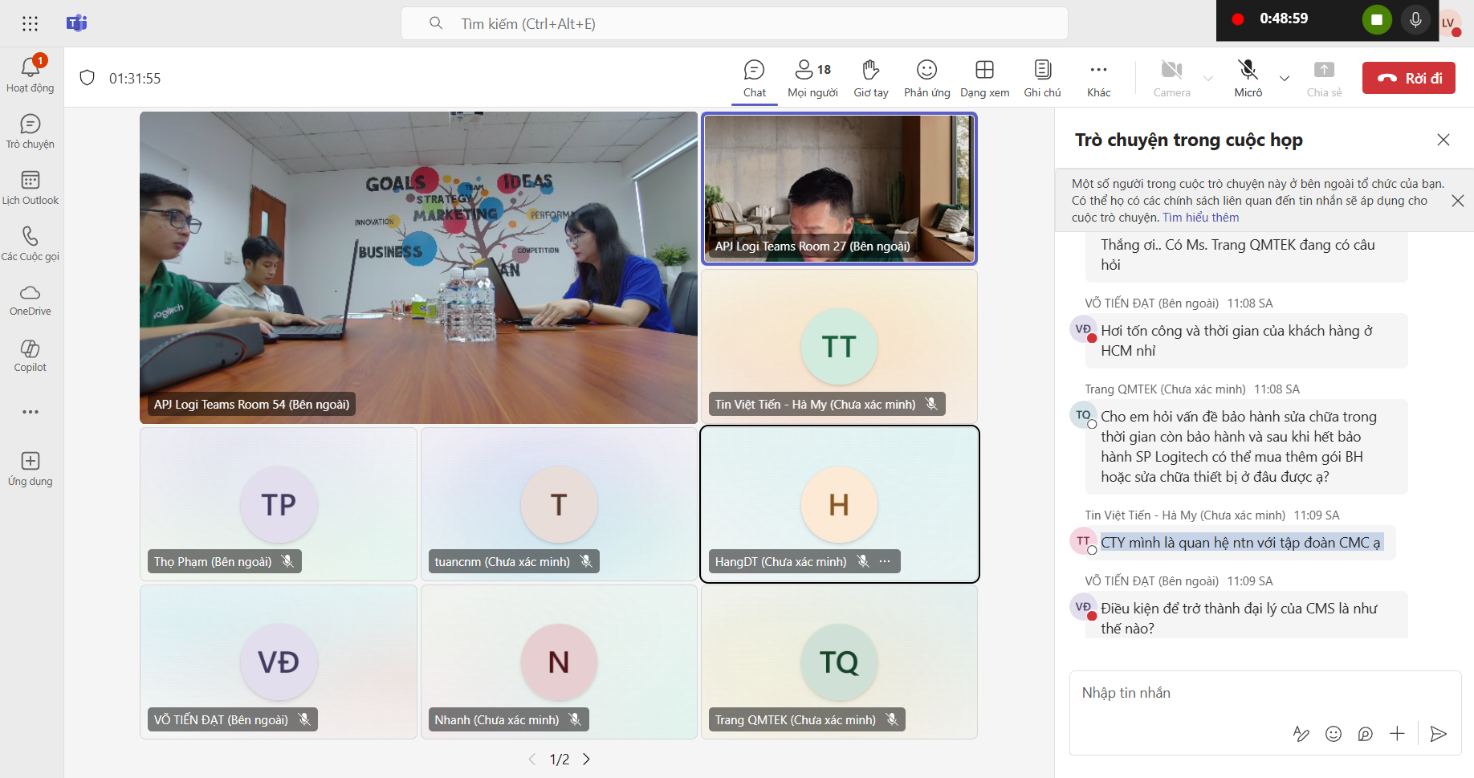Open Lịch Outlook calendar in sidebar

tap(31, 187)
